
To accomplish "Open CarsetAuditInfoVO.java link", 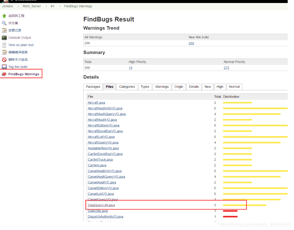I will coord(105,171).
